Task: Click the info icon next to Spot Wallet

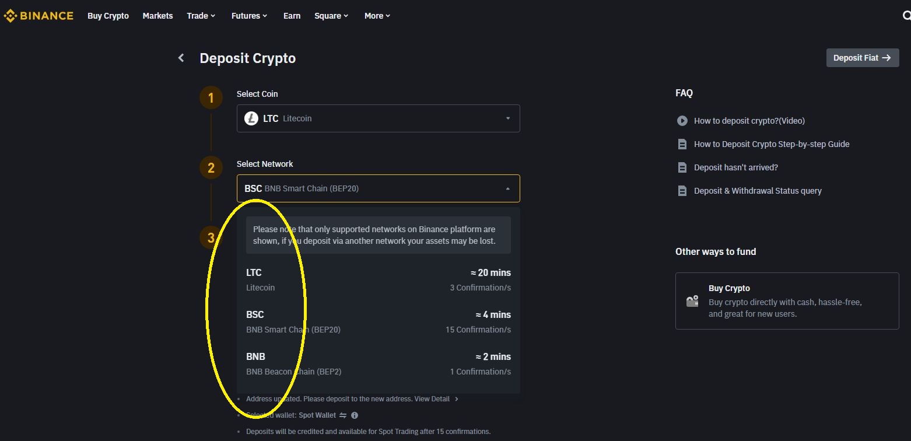Action: pyautogui.click(x=355, y=415)
